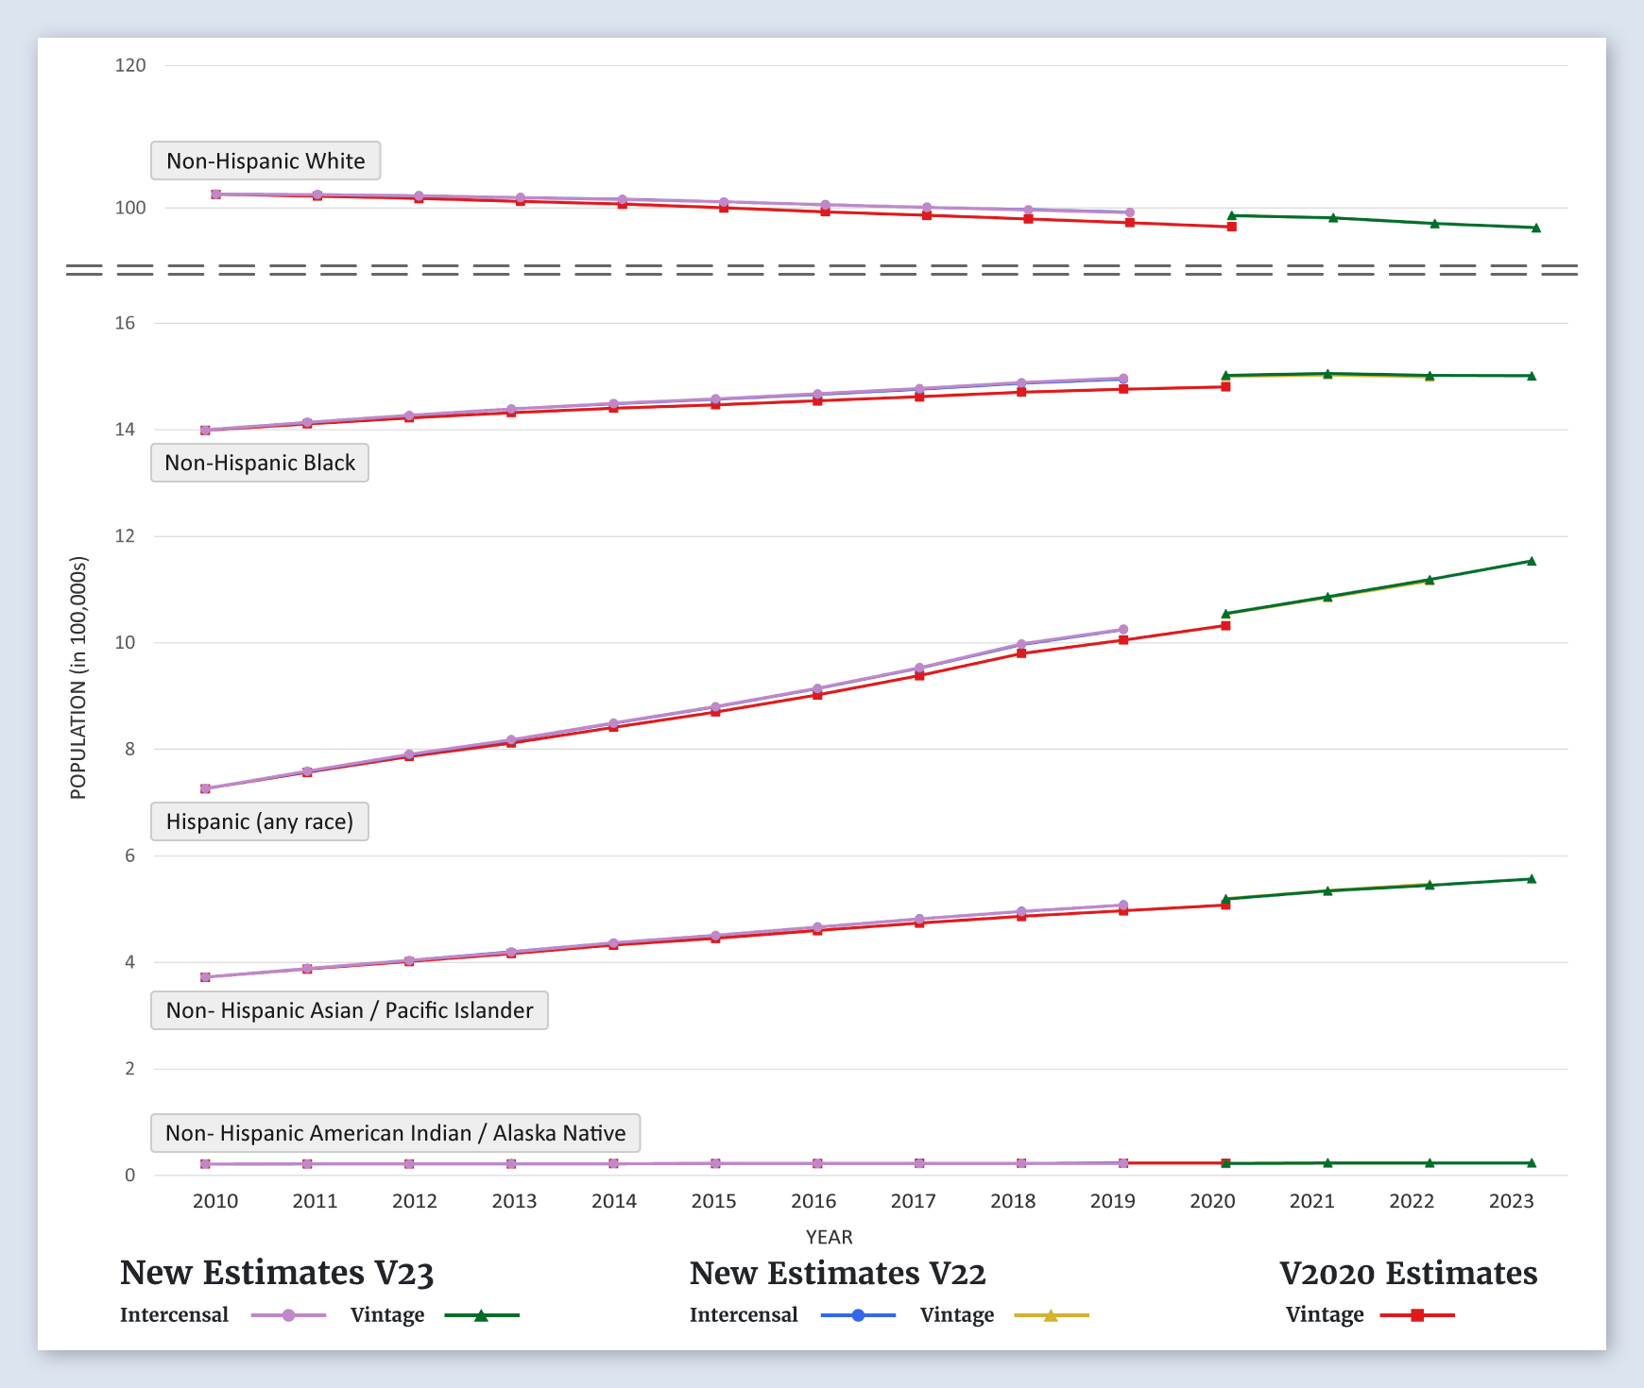This screenshot has height=1388, width=1644.
Task: Click Non-Hispanic Asian / Pacific Islander label
Action: pyautogui.click(x=350, y=1010)
